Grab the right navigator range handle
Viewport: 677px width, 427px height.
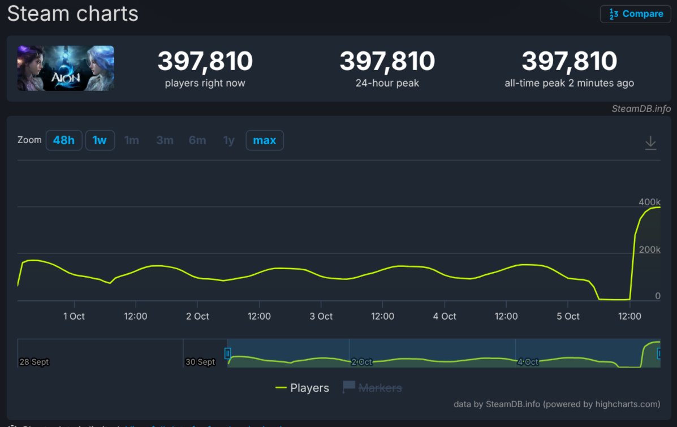coord(658,353)
